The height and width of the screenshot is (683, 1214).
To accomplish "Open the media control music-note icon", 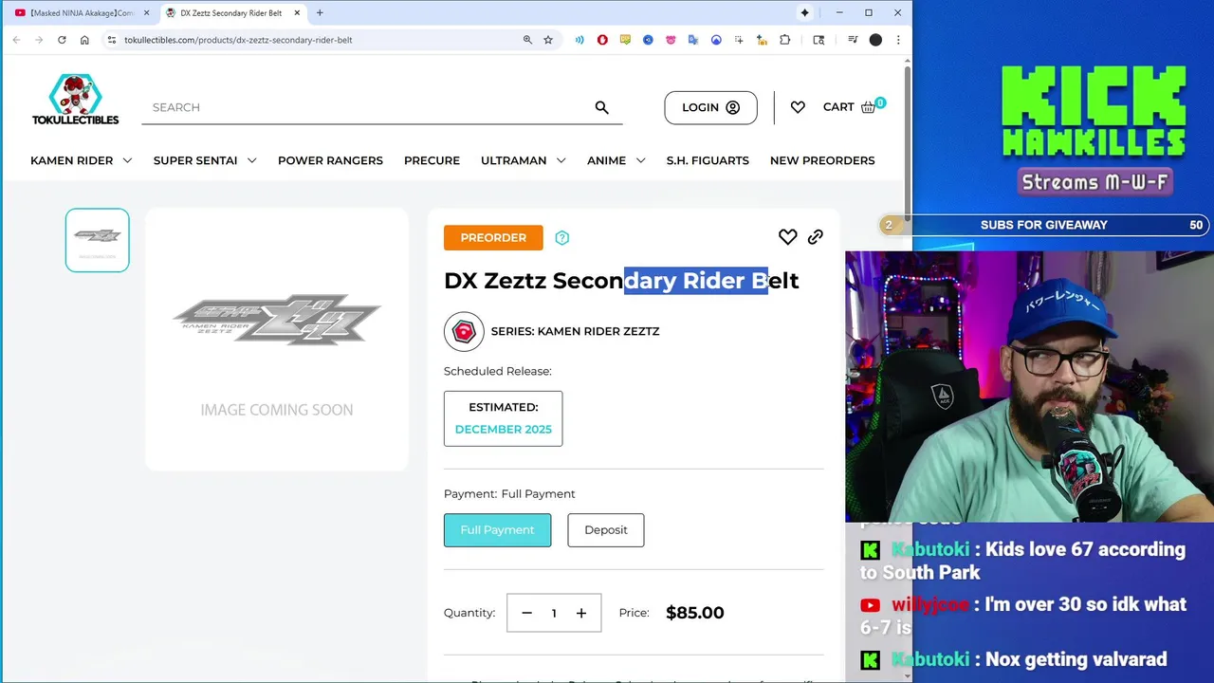I will pos(853,40).
